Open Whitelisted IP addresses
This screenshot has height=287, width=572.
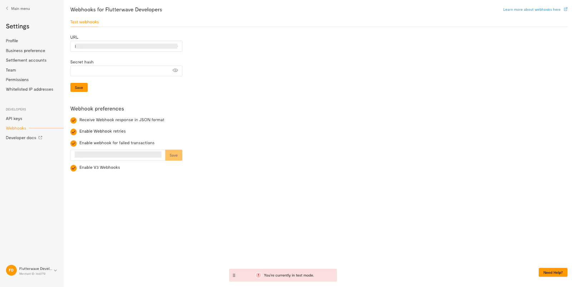29,89
